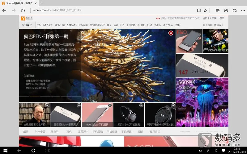Click the Cortana circle on taskbar
Viewport: 247px width, 154px height.
(x=33, y=151)
